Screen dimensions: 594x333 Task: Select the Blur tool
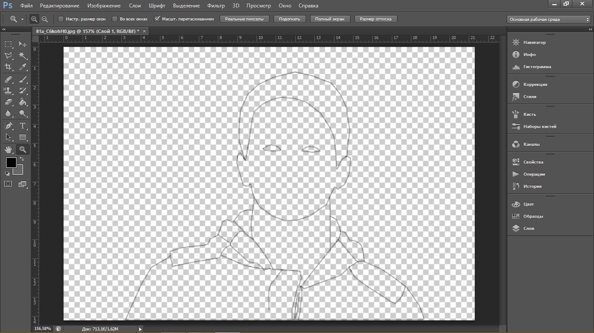pos(8,114)
